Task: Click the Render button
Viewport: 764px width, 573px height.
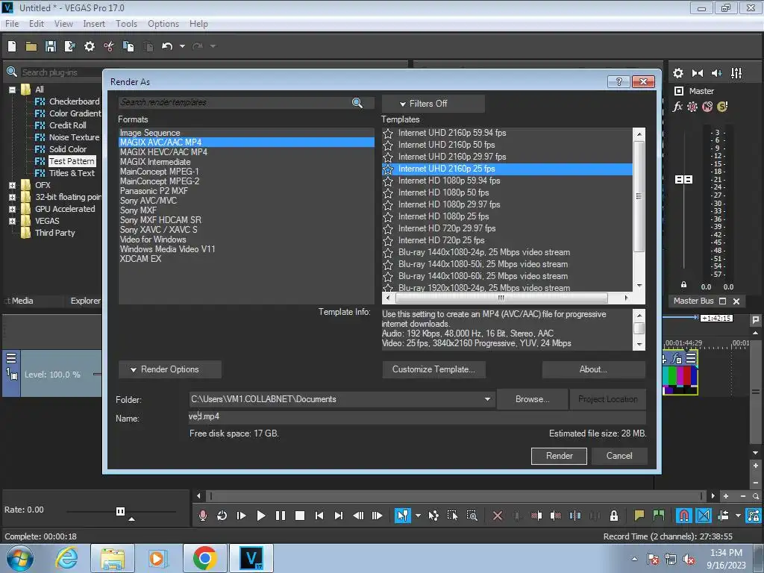Action: [559, 456]
